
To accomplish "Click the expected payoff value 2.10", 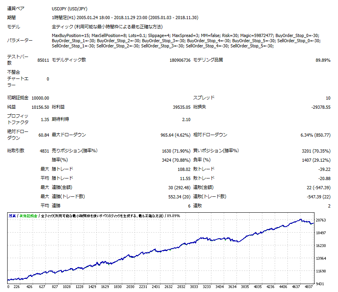I will click(x=186, y=120).
